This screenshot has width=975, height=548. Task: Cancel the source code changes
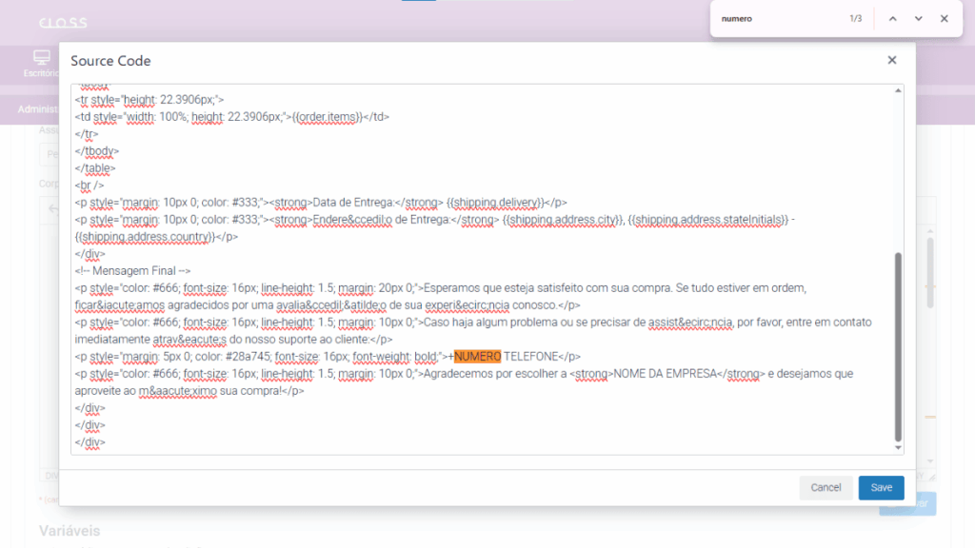point(826,487)
